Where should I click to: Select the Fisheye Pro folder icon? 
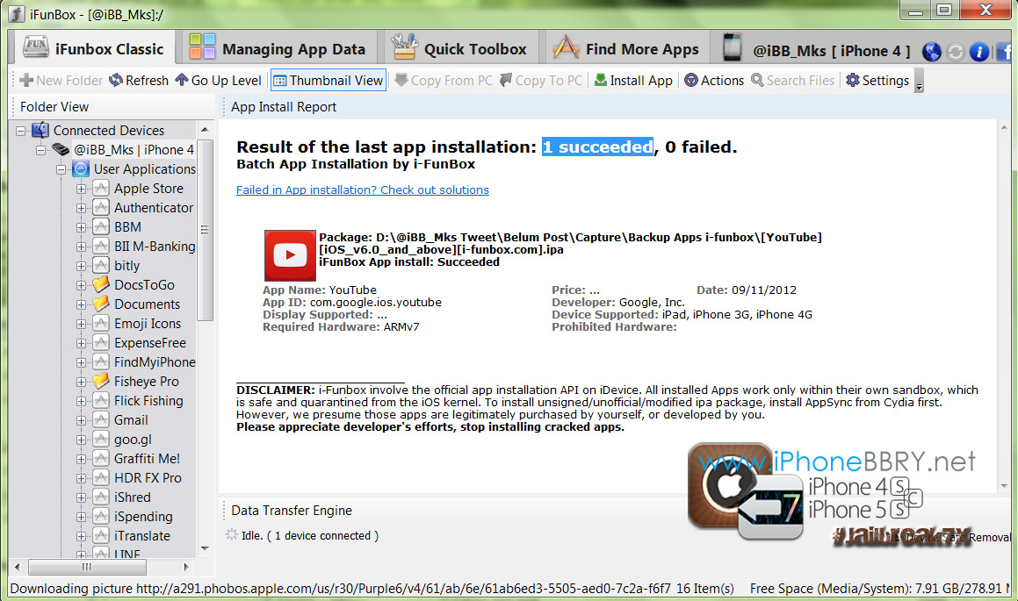(x=101, y=381)
